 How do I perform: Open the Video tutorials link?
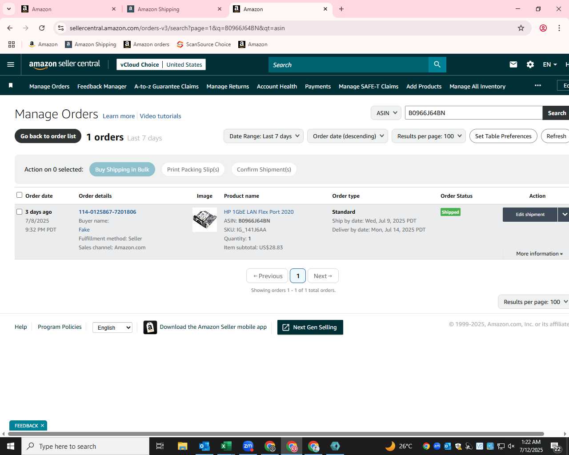pyautogui.click(x=160, y=116)
